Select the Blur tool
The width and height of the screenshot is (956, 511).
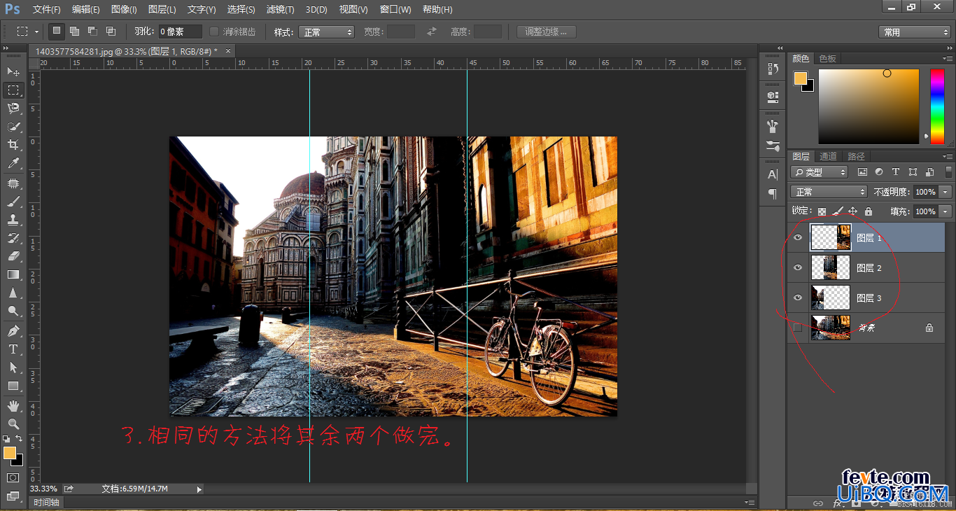pyautogui.click(x=13, y=293)
